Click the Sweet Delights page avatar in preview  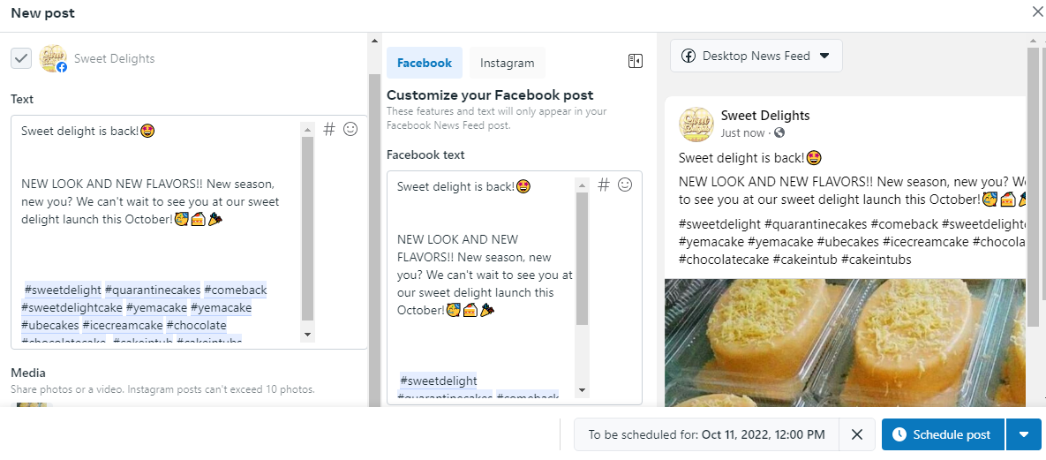pyautogui.click(x=696, y=124)
